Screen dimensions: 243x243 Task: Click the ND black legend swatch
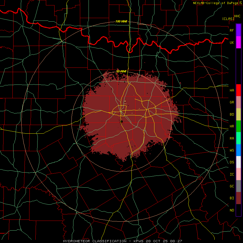(x=238, y=210)
